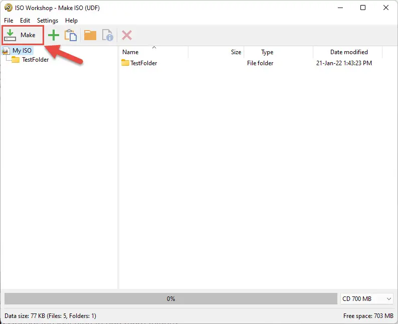Click the green plus Add files icon
Viewport: 398px width, 324px height.
point(54,35)
